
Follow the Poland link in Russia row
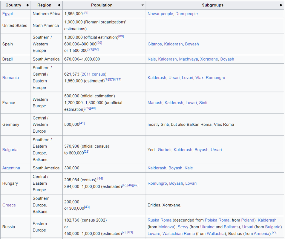[x=248, y=220]
